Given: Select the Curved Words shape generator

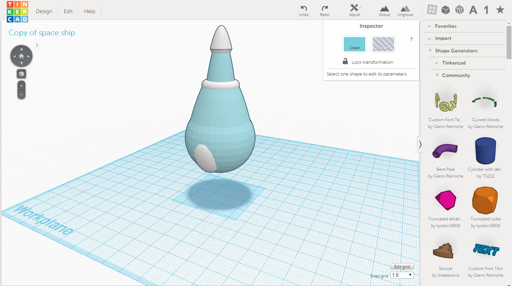Looking at the screenshot, I should (486, 107).
